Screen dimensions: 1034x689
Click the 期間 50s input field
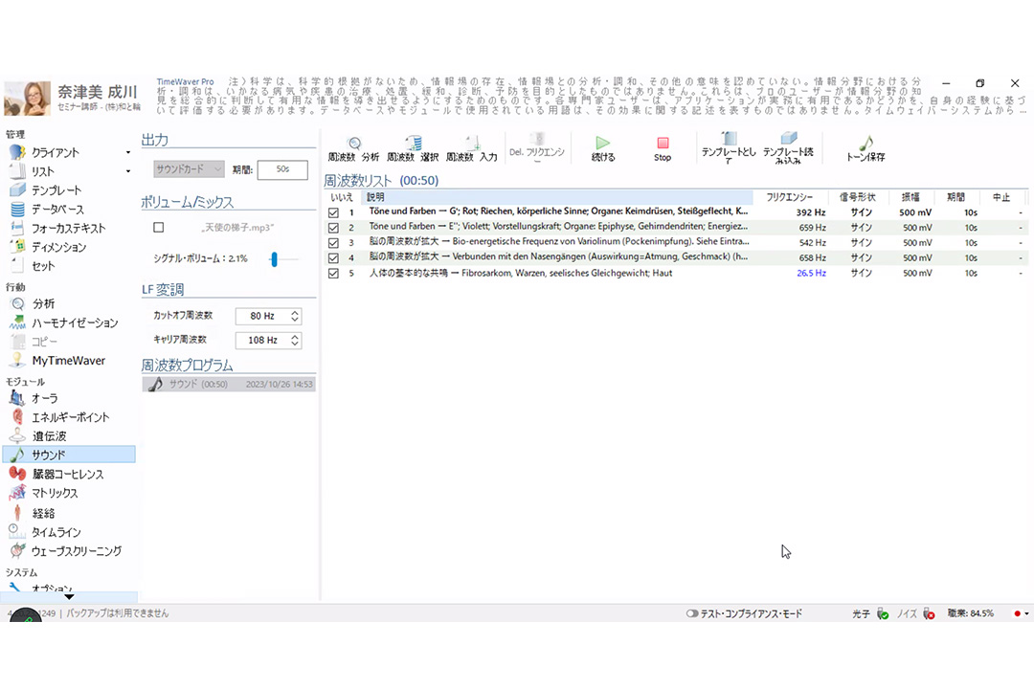[281, 169]
